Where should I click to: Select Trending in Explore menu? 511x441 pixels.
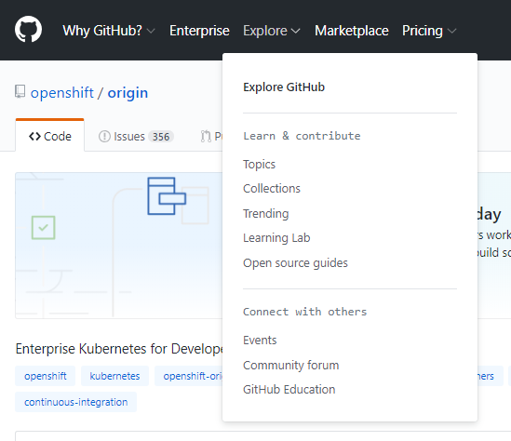coord(266,214)
